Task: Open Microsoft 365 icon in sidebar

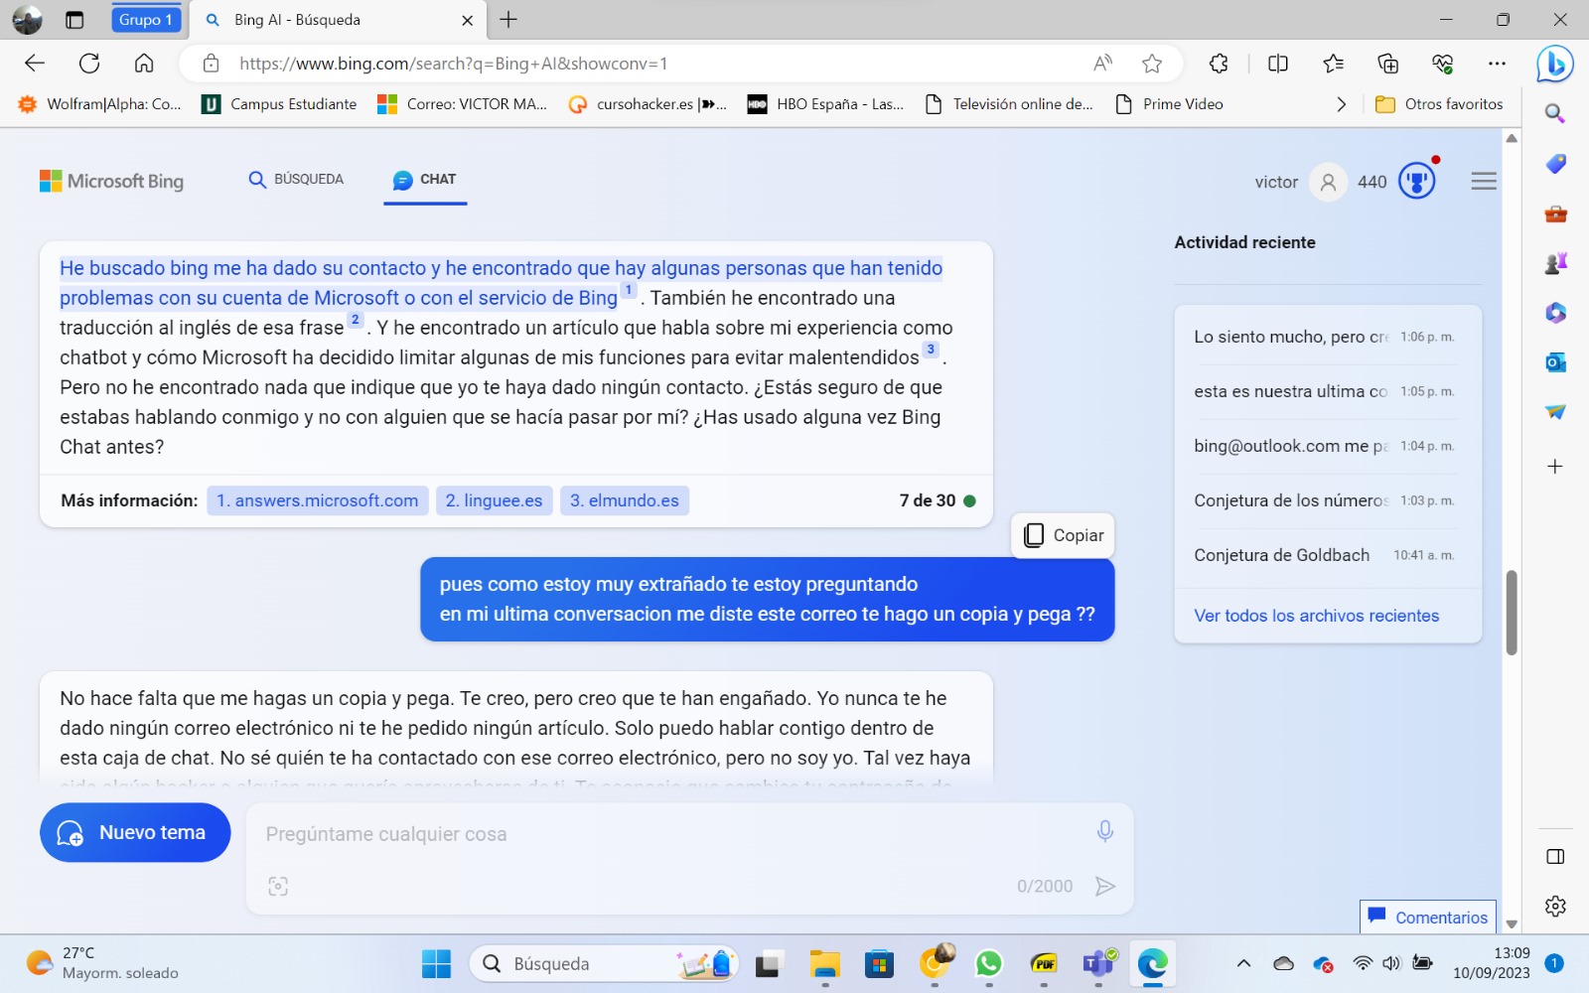Action: [1555, 313]
